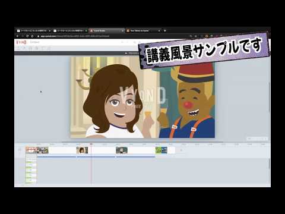The width and height of the screenshot is (285, 214).
Task: Reload the page with the refresh icon
Action: point(27,36)
